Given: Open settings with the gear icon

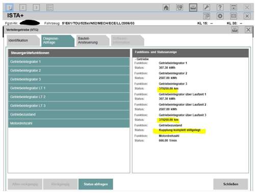Looking at the screenshot, I should click(x=220, y=16).
